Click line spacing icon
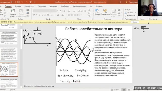The width and height of the screenshot is (162, 91). click(85, 11)
